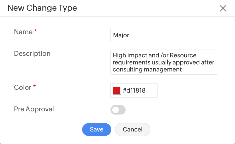Place cursor on the word Major
This screenshot has width=235, height=144.
121,35
